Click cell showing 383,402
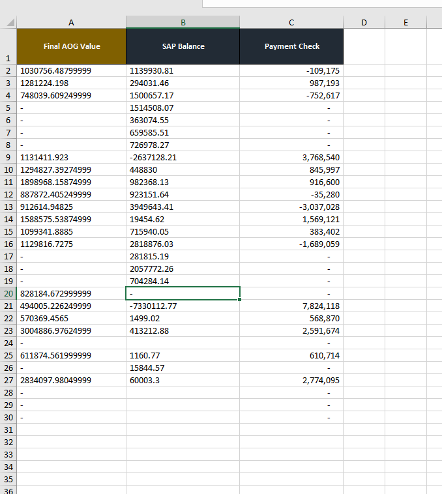This screenshot has width=442, height=494. click(x=291, y=231)
